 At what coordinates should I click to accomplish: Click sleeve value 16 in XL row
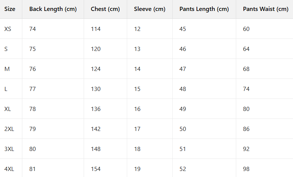pyautogui.click(x=137, y=109)
